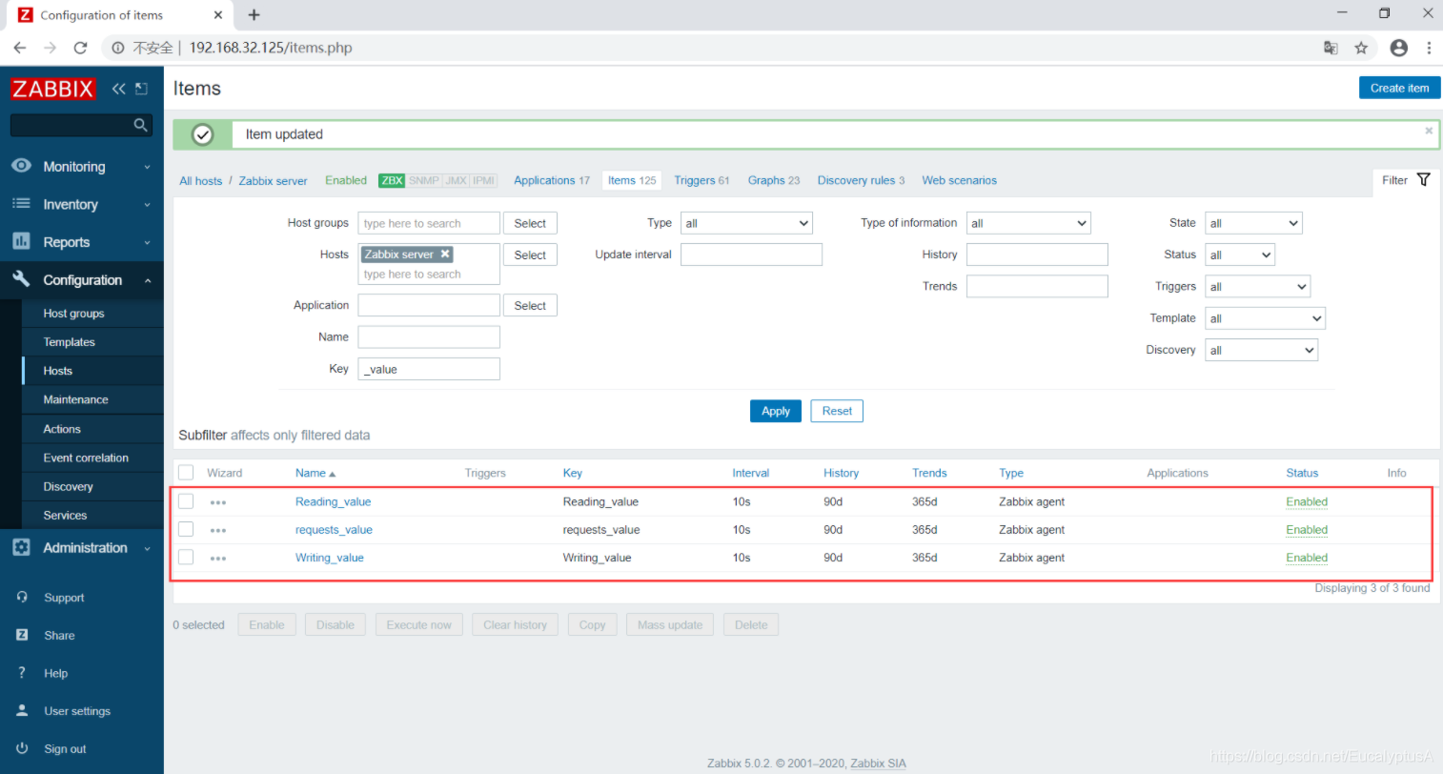1443x774 pixels.
Task: Open the Graphs 23 tab
Action: coord(774,180)
